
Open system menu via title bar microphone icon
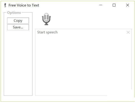[x=5, y=5]
